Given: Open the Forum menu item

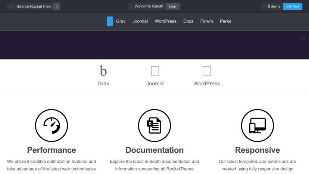Looking at the screenshot, I should tap(206, 21).
